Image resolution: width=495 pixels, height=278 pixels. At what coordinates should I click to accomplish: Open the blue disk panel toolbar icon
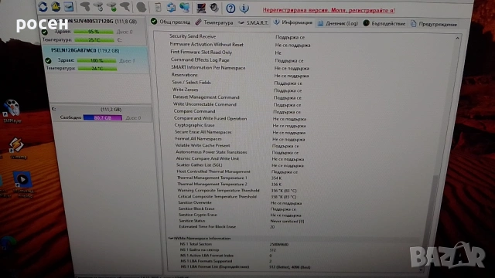click(69, 7)
